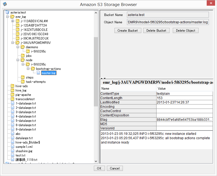
Task: Click the shashinn.jpg file icon
Action: click(x=12, y=151)
